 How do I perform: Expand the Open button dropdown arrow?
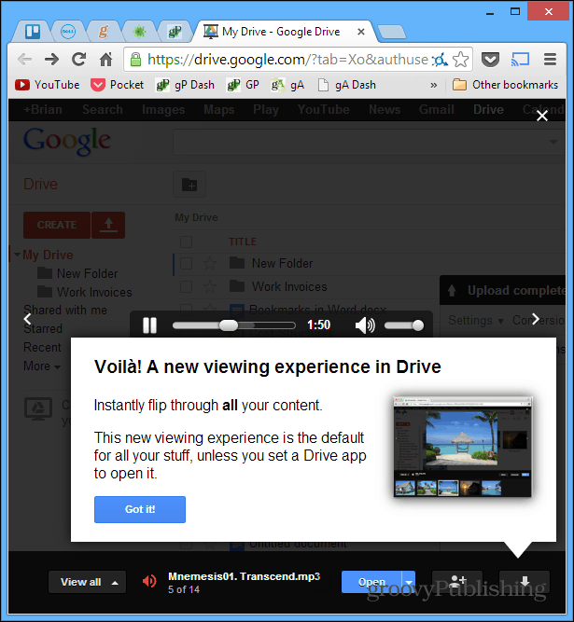(409, 582)
